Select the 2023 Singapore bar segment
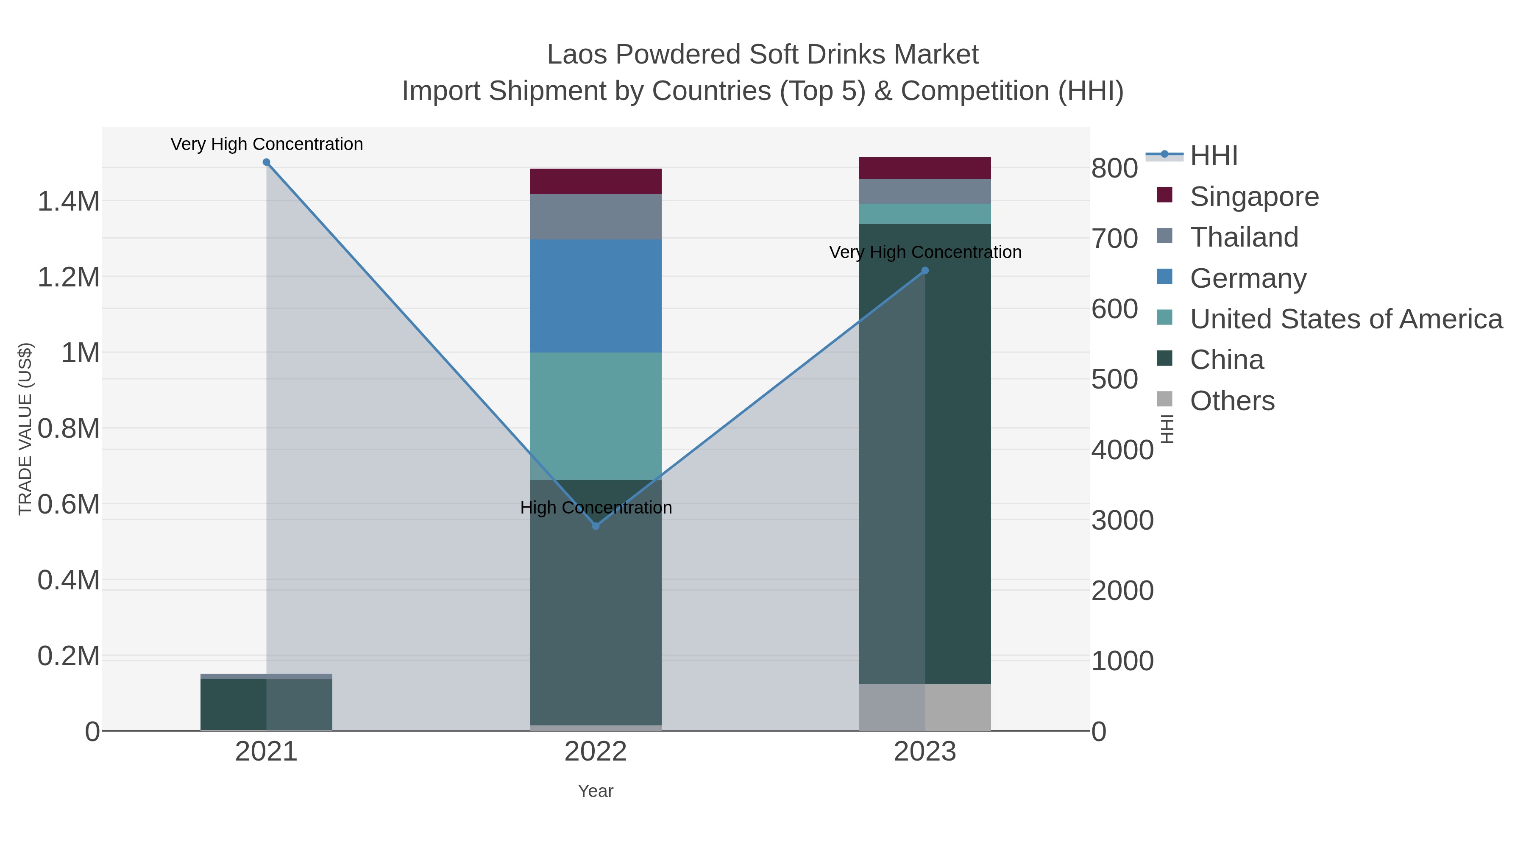 [925, 168]
